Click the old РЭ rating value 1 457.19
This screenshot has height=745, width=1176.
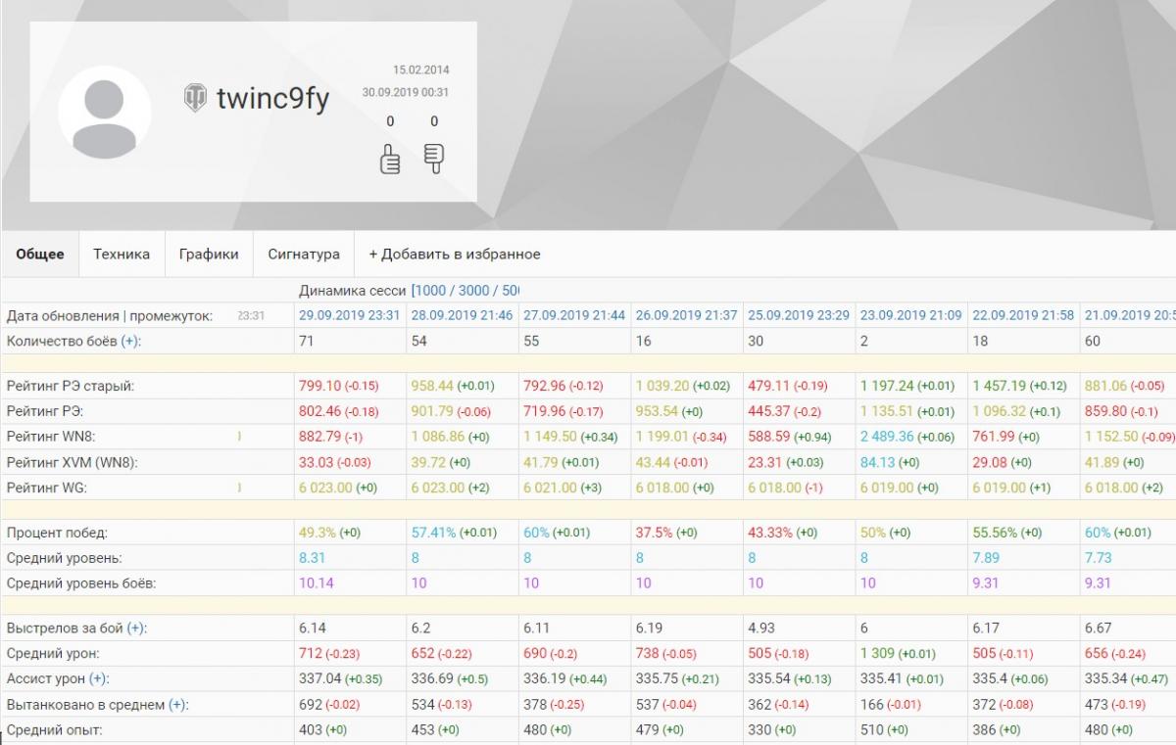[x=1000, y=386]
